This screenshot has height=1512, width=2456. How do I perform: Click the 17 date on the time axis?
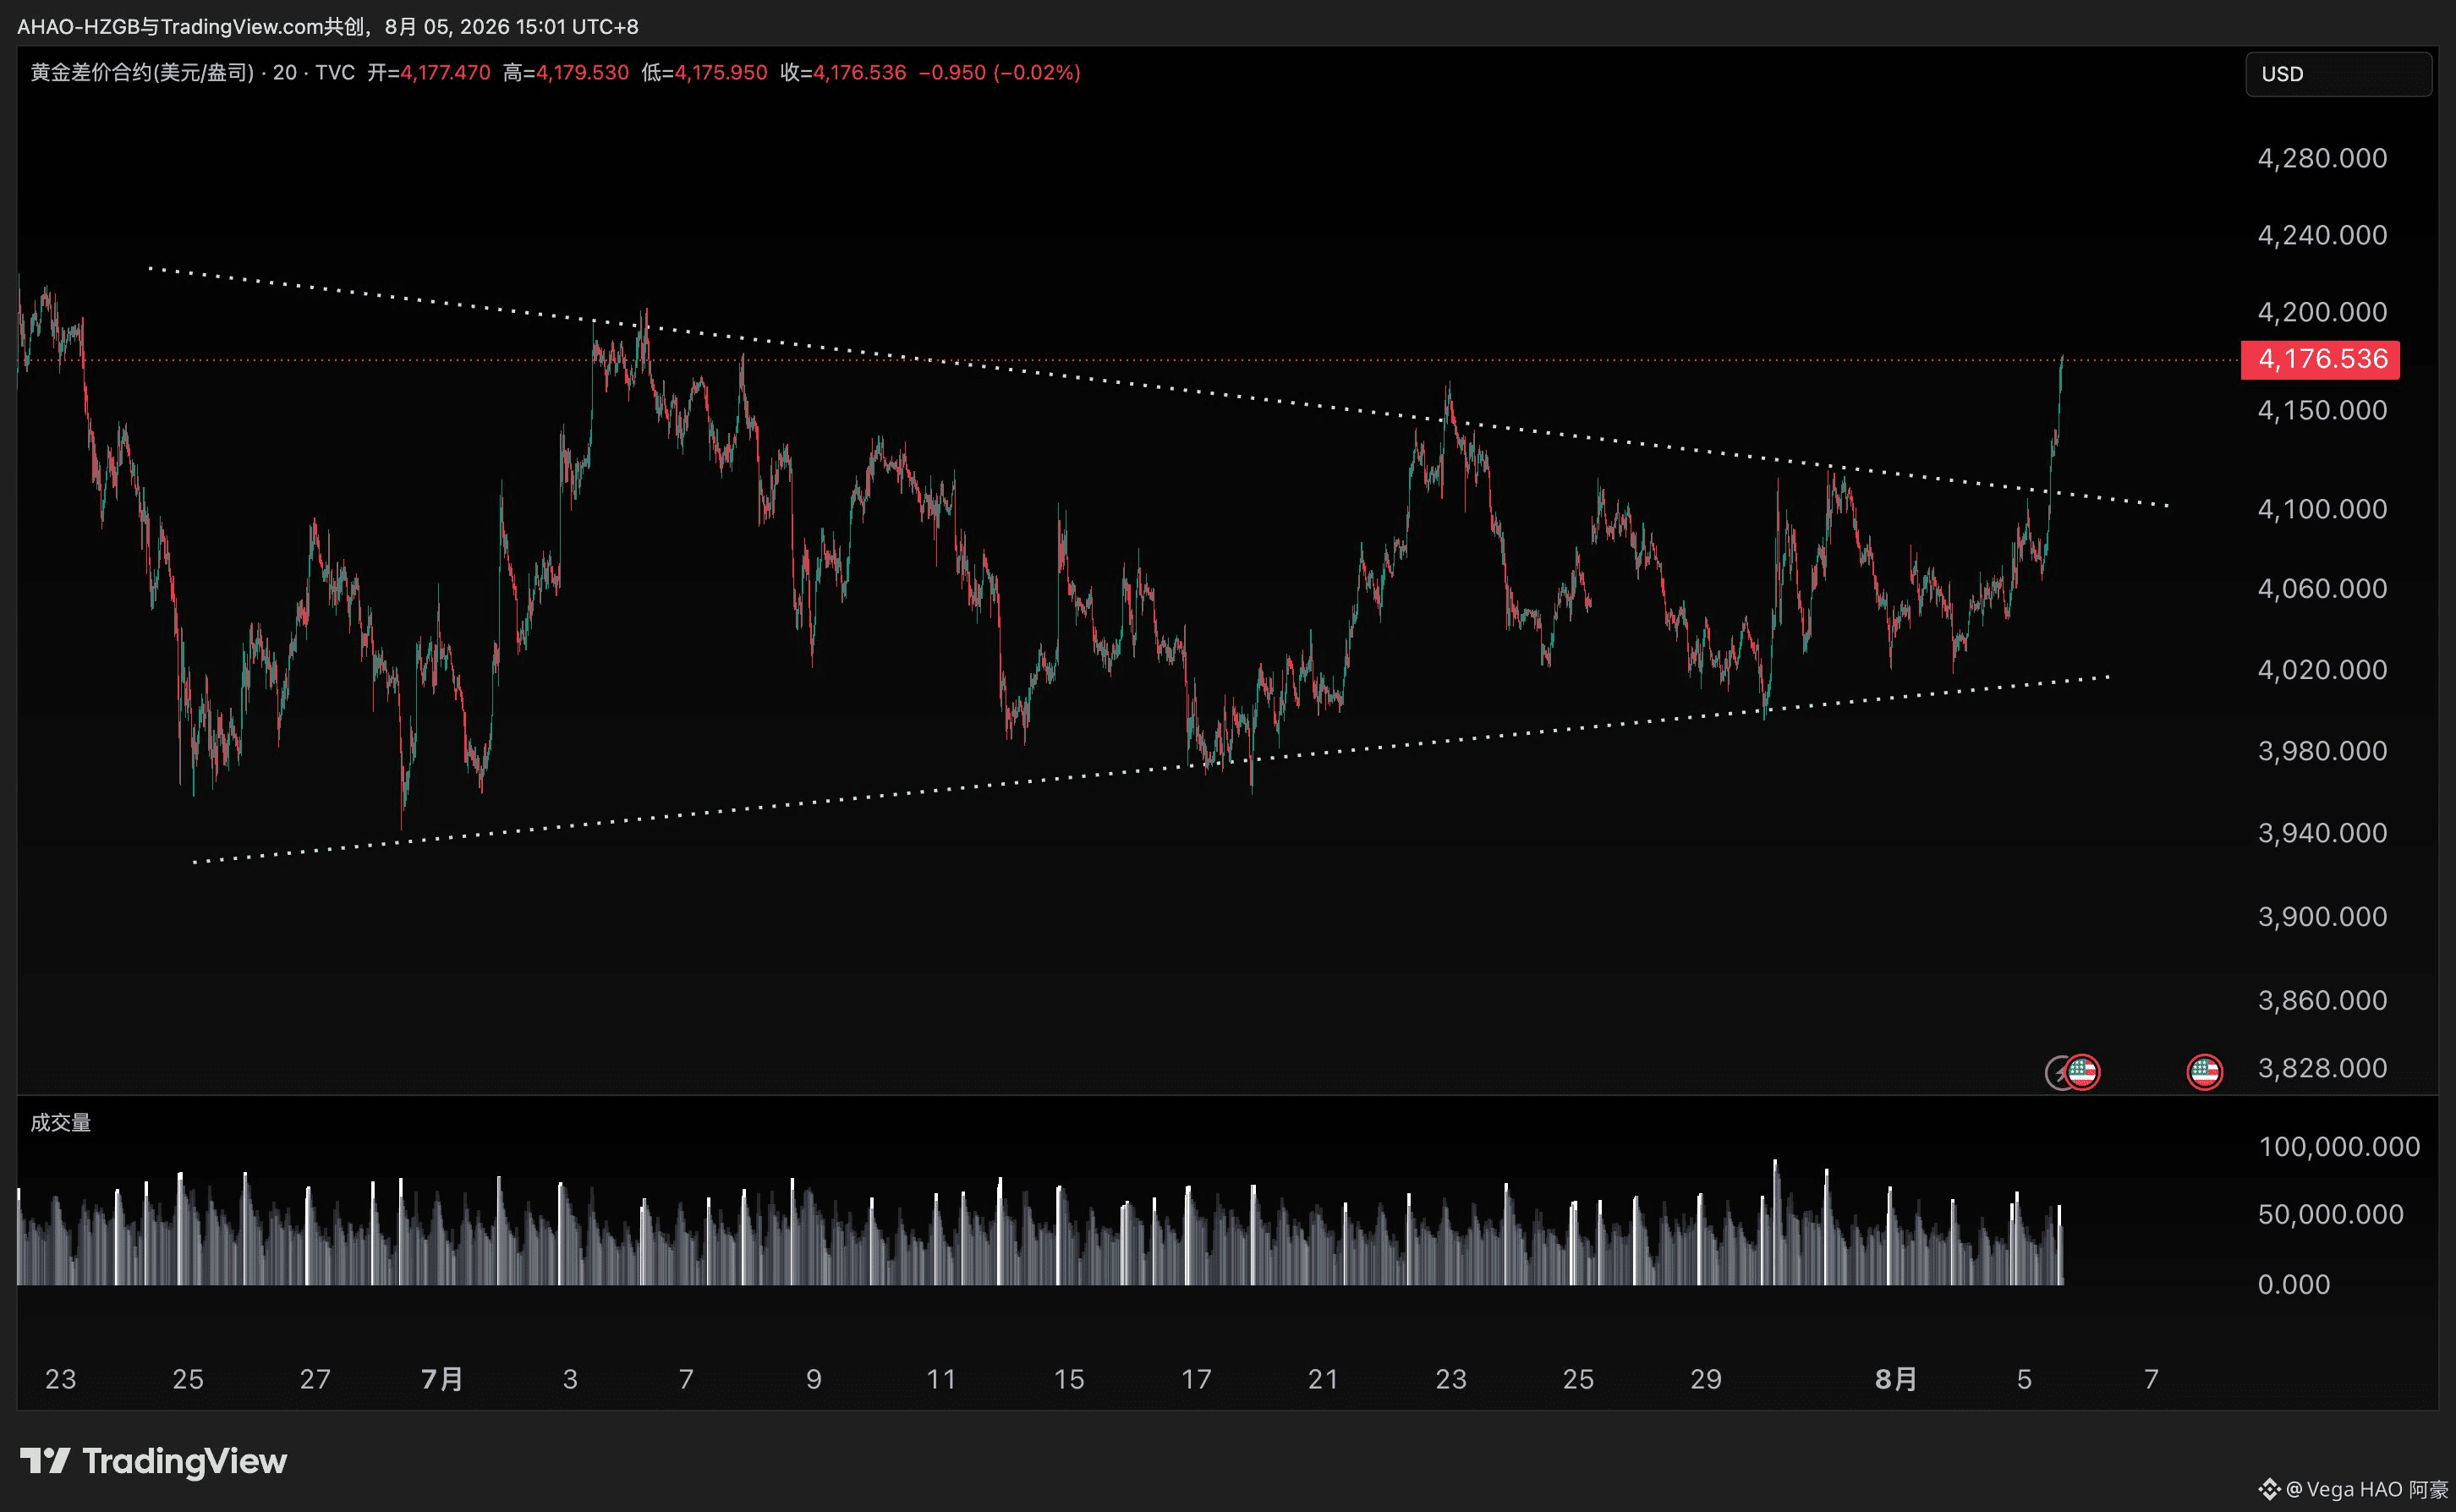[x=1196, y=1380]
